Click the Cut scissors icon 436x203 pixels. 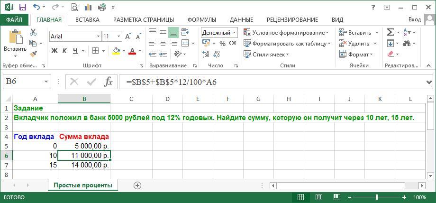coord(33,32)
